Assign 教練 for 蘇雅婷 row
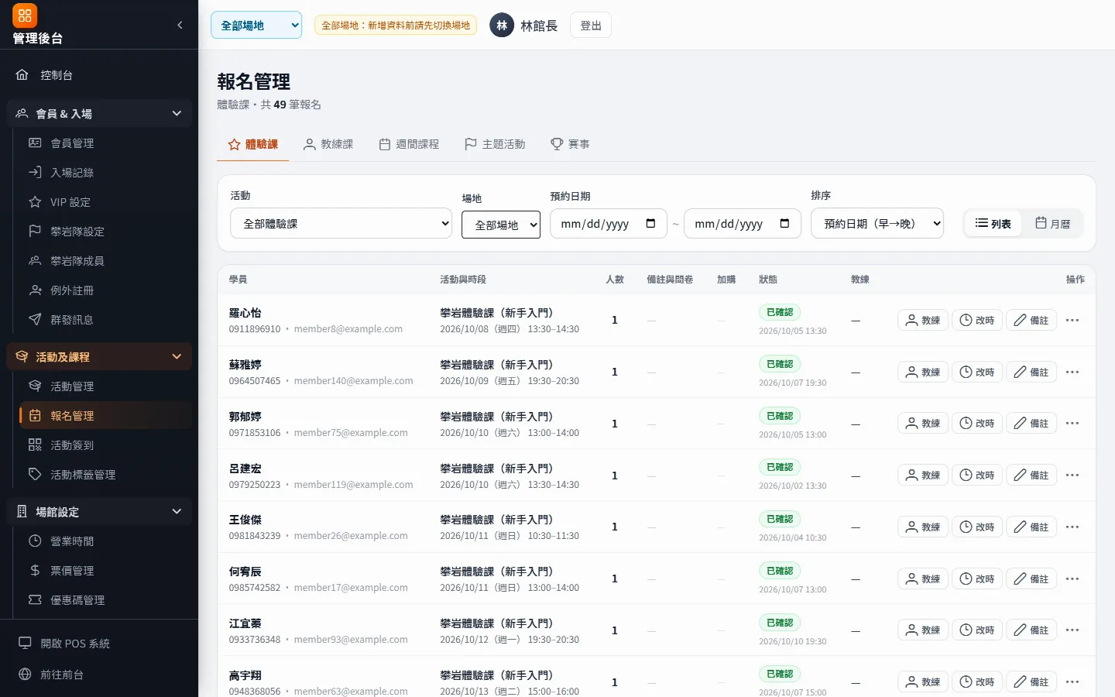Image resolution: width=1115 pixels, height=697 pixels. point(923,372)
